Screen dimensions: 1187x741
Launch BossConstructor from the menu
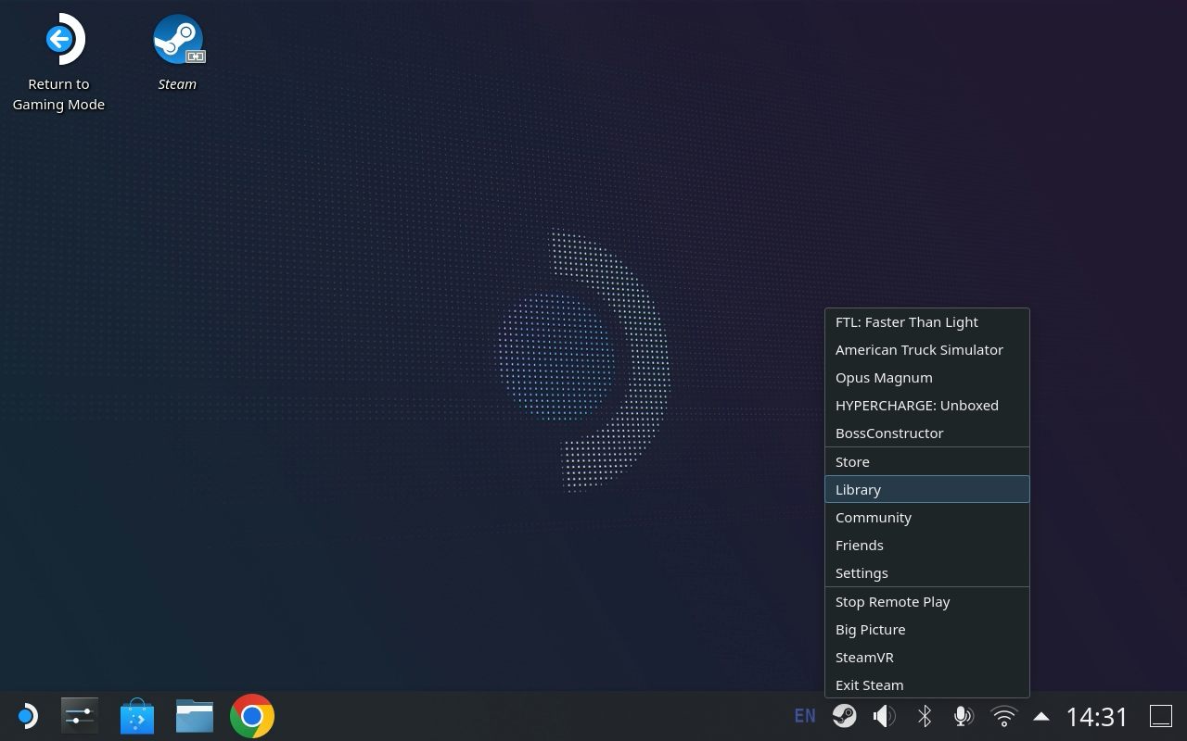927,433
